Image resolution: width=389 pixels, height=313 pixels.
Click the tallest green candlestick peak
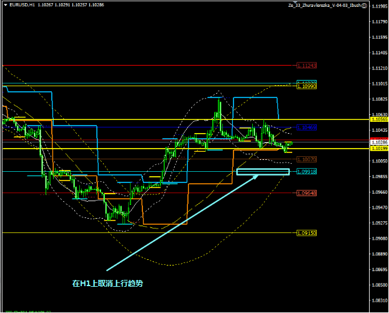tap(219, 99)
